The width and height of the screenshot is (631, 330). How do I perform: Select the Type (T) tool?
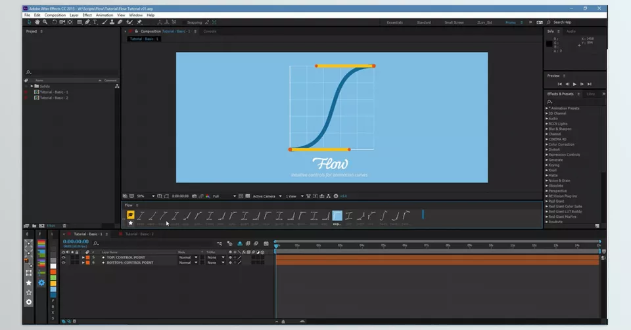(x=95, y=22)
